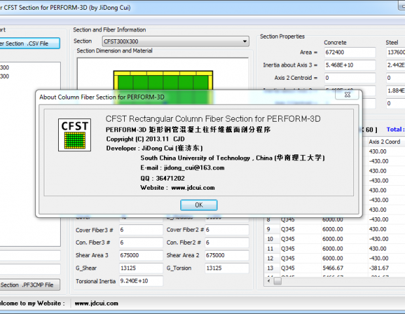This screenshot has width=405, height=314.
Task: Click the Shear Area 2 field
Action: click(226, 256)
